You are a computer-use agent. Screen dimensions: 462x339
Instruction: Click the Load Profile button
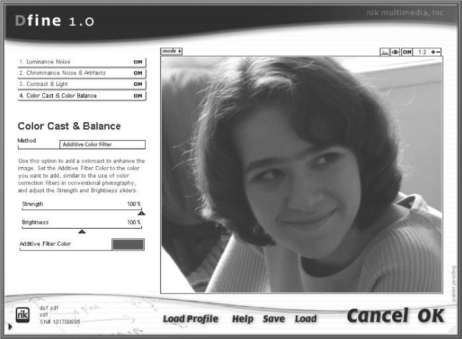pos(191,319)
